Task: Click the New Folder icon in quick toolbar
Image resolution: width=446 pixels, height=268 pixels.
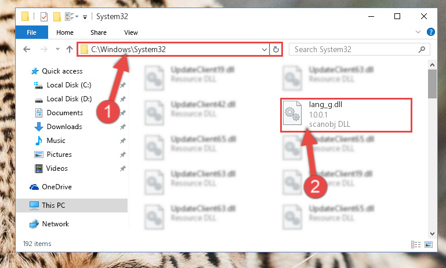Action: click(57, 17)
